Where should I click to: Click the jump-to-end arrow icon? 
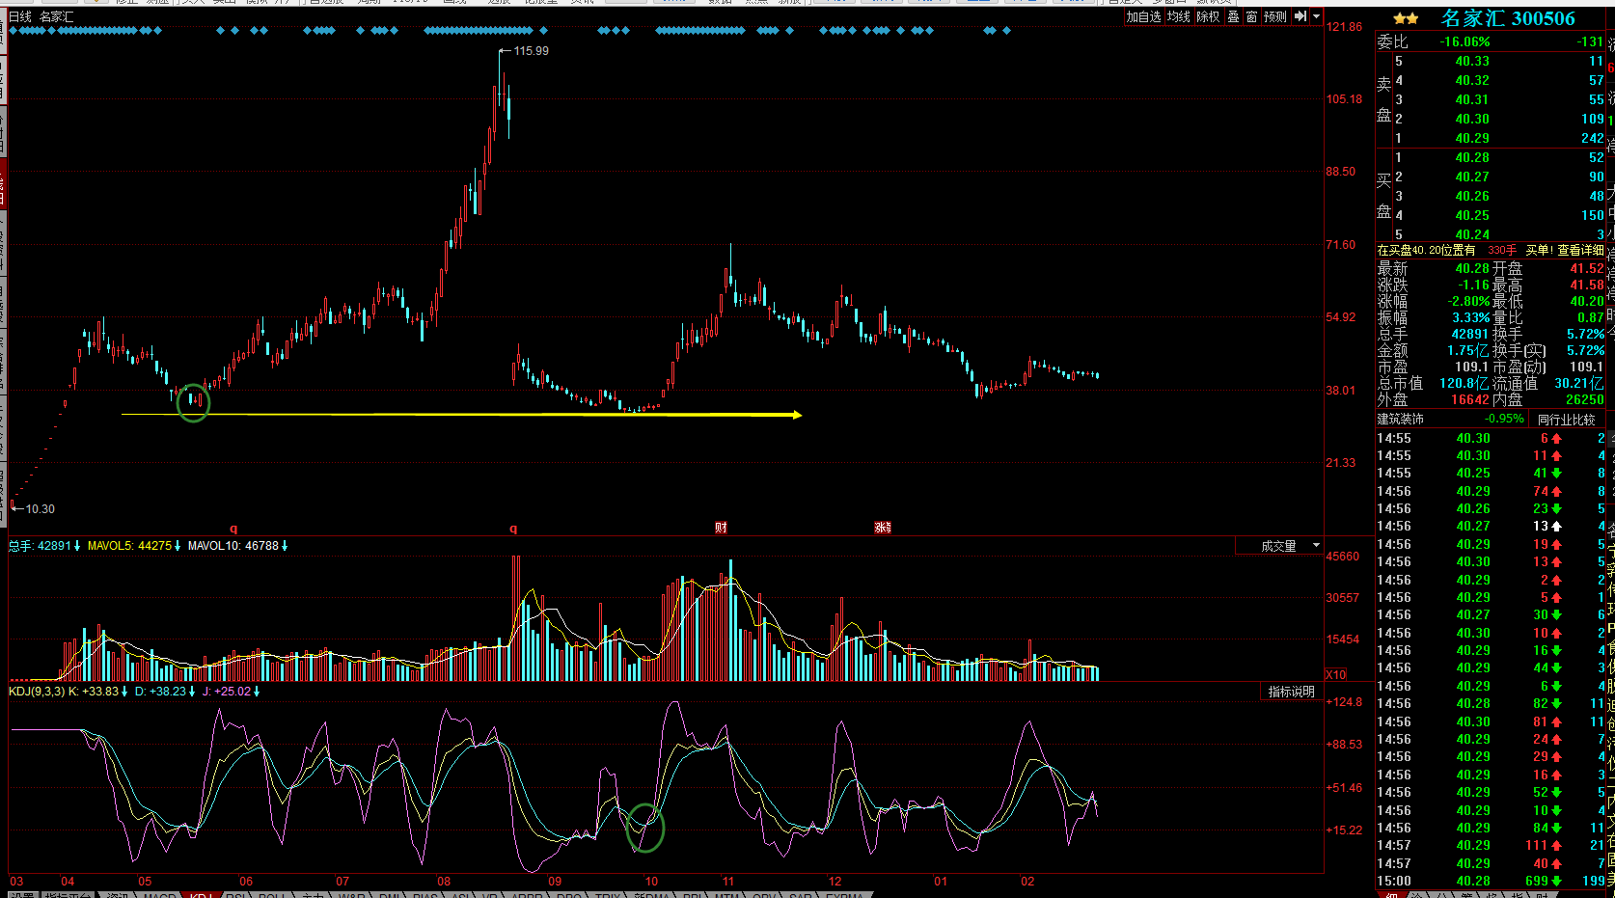tap(1300, 16)
